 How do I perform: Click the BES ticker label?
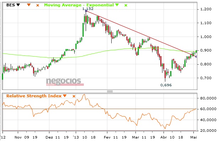[x=11, y=5]
